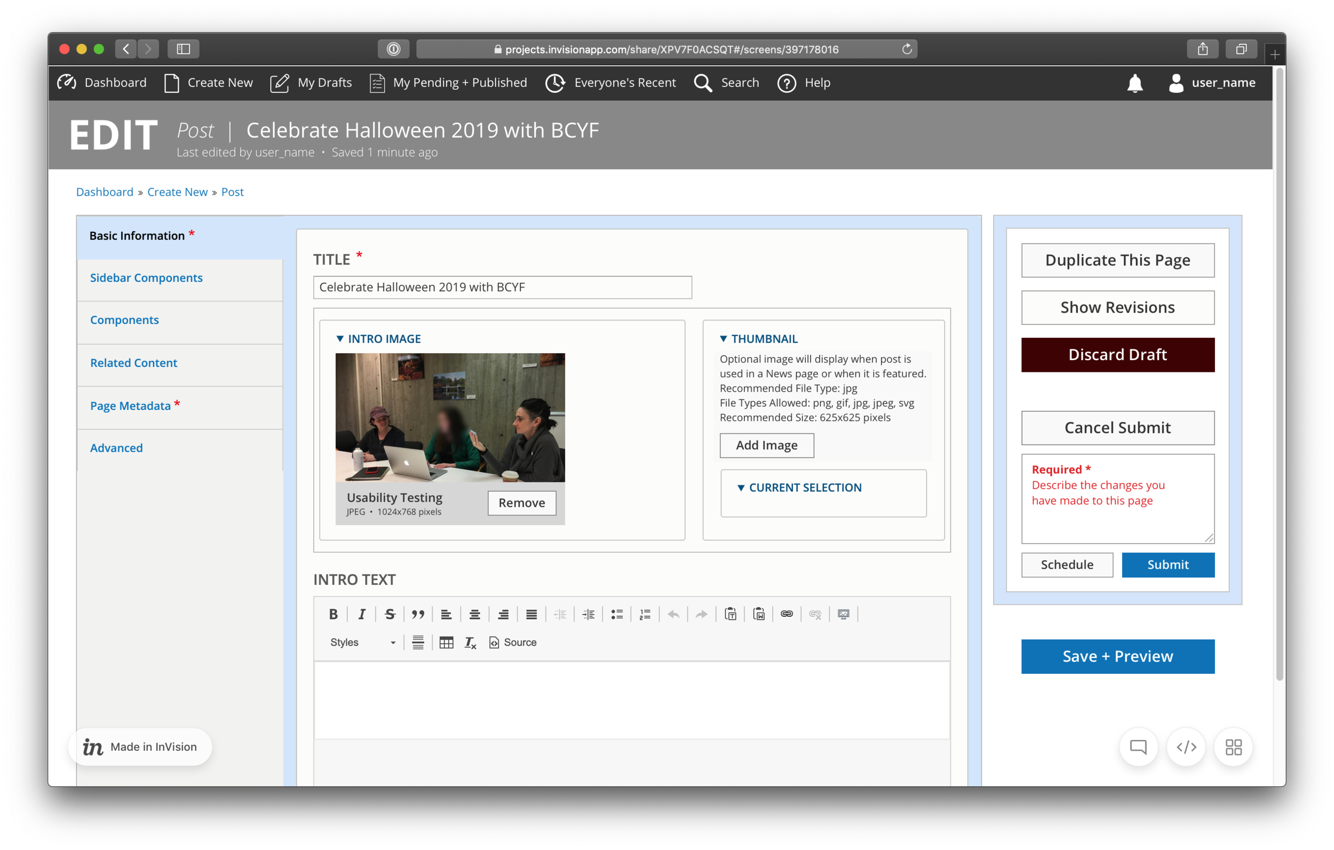Apply strikethrough formatting

(x=390, y=614)
